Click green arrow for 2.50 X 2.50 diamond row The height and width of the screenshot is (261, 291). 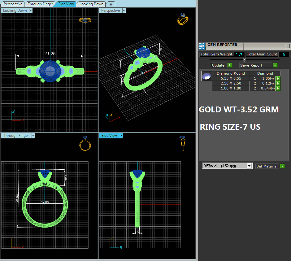(x=278, y=84)
